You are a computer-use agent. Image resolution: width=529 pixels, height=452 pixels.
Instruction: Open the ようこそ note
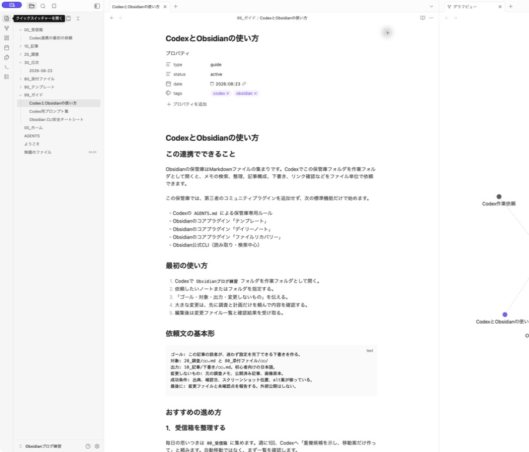(x=32, y=144)
